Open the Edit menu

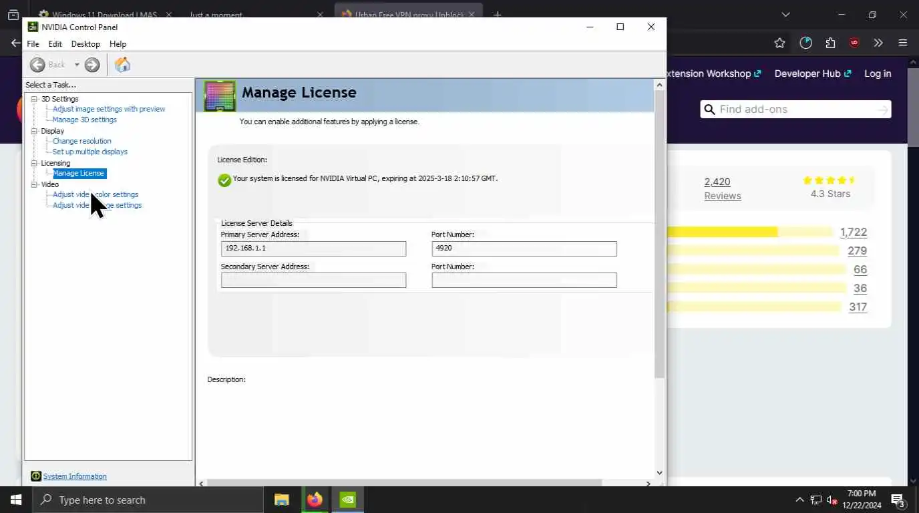tap(55, 44)
